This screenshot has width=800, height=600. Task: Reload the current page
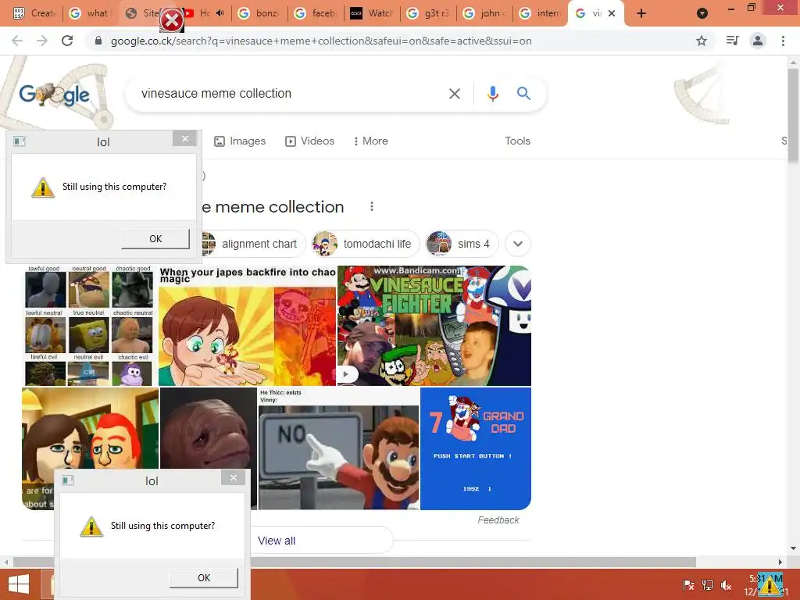tap(67, 41)
